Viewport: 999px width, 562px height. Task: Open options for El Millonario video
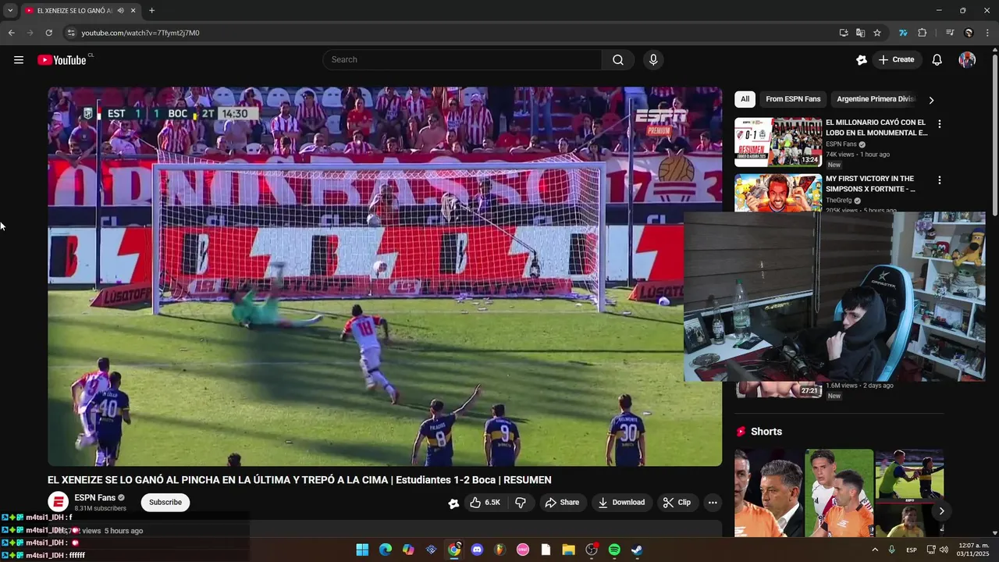tap(939, 124)
